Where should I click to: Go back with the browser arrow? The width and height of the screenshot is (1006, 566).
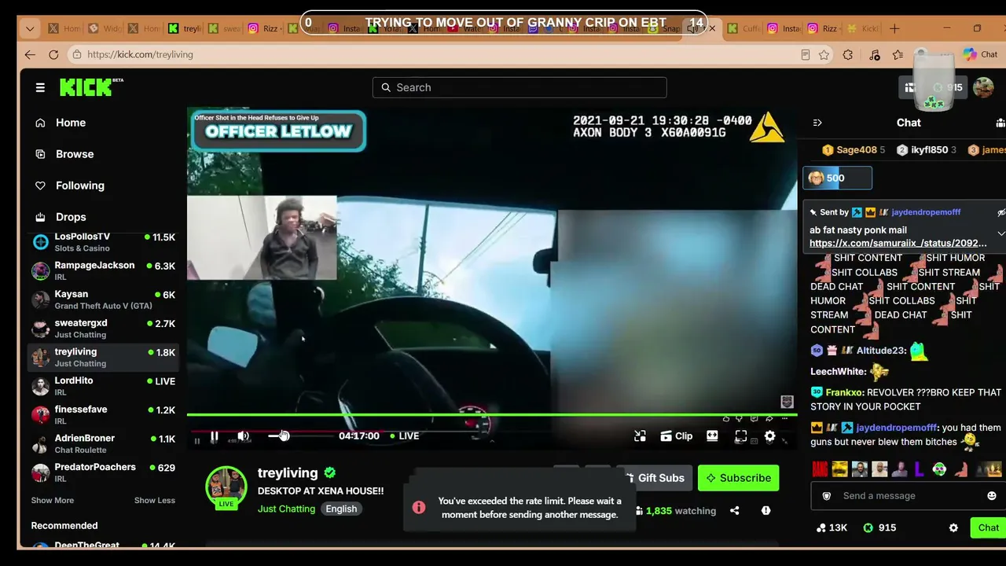click(30, 54)
